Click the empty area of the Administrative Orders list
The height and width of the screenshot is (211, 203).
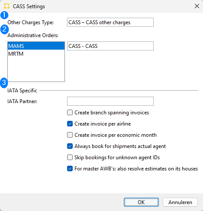(x=36, y=69)
